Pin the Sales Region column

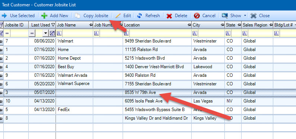pyautogui.click(x=271, y=25)
